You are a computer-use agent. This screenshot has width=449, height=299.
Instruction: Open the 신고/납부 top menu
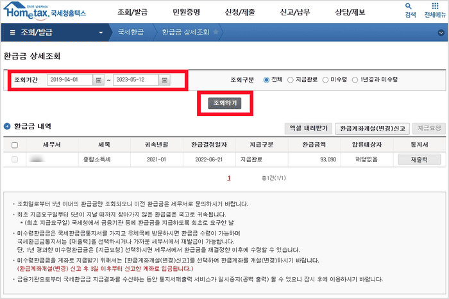coord(295,12)
